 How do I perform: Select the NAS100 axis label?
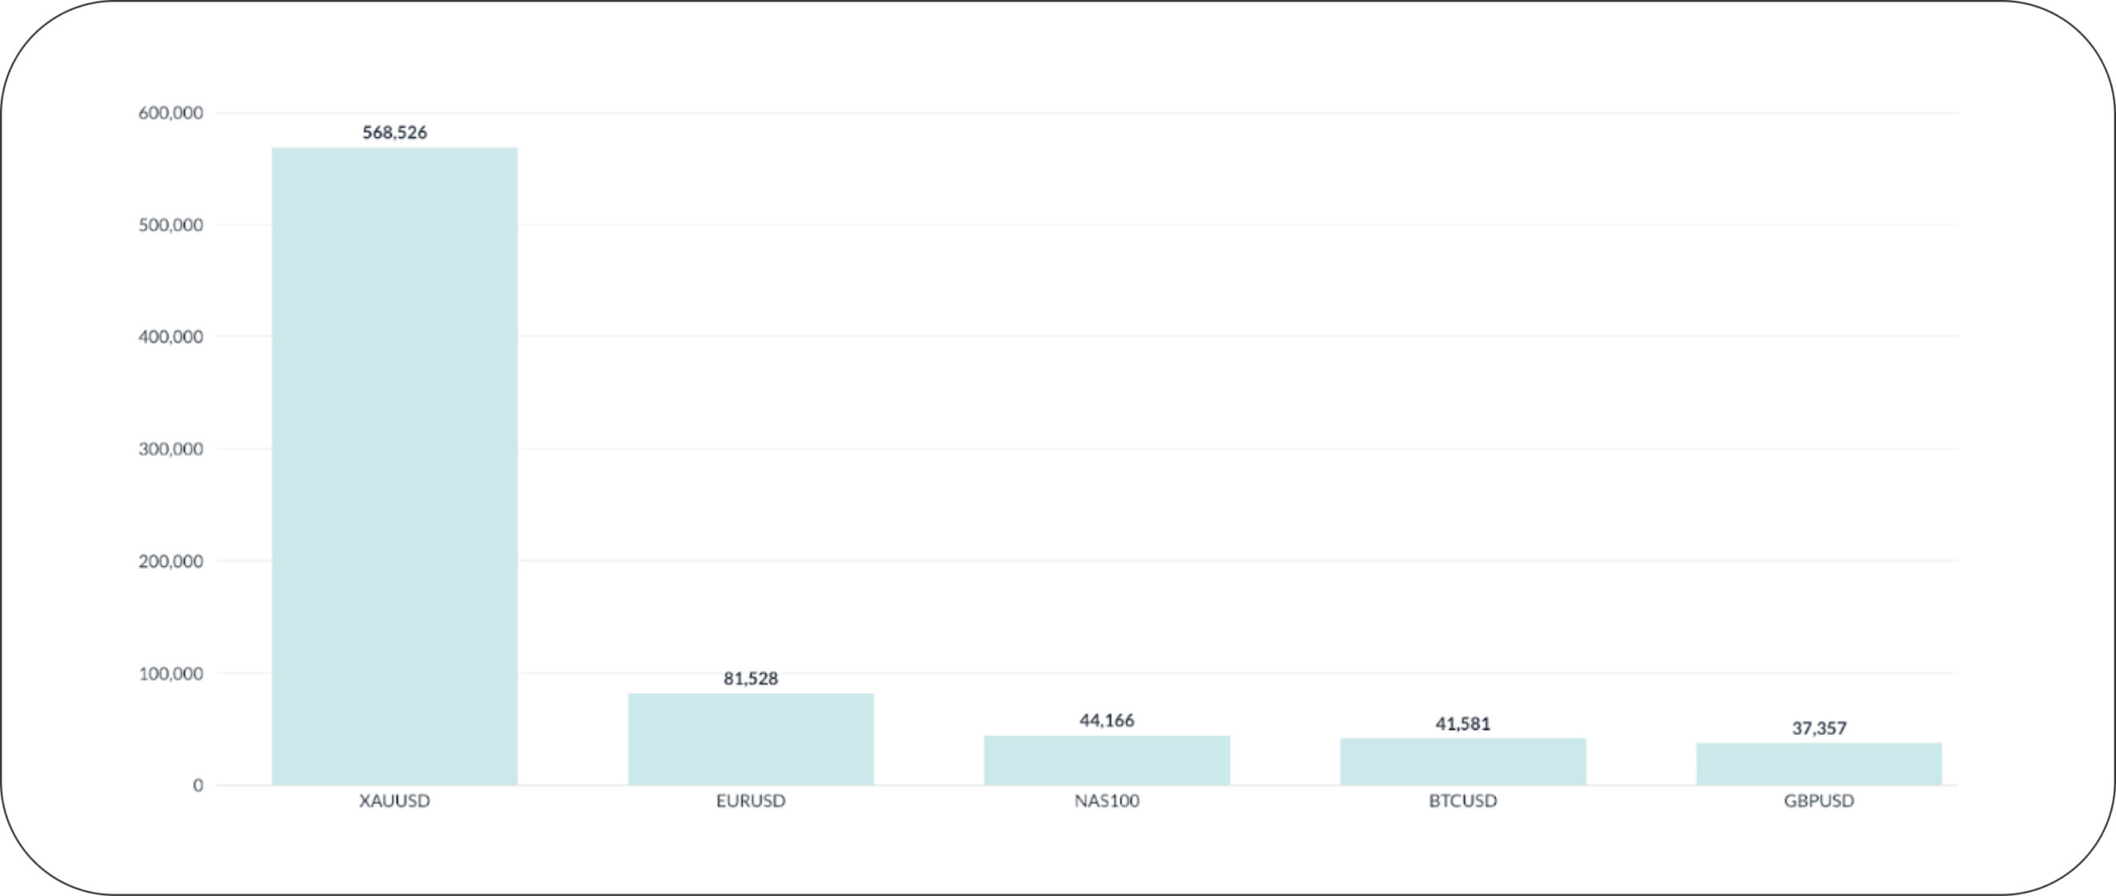coord(1107,801)
